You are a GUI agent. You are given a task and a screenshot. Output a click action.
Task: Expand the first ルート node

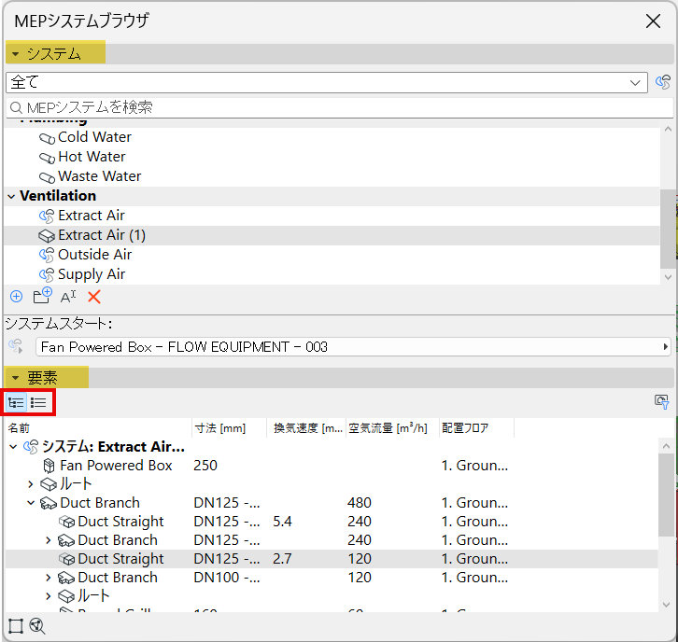pyautogui.click(x=30, y=484)
